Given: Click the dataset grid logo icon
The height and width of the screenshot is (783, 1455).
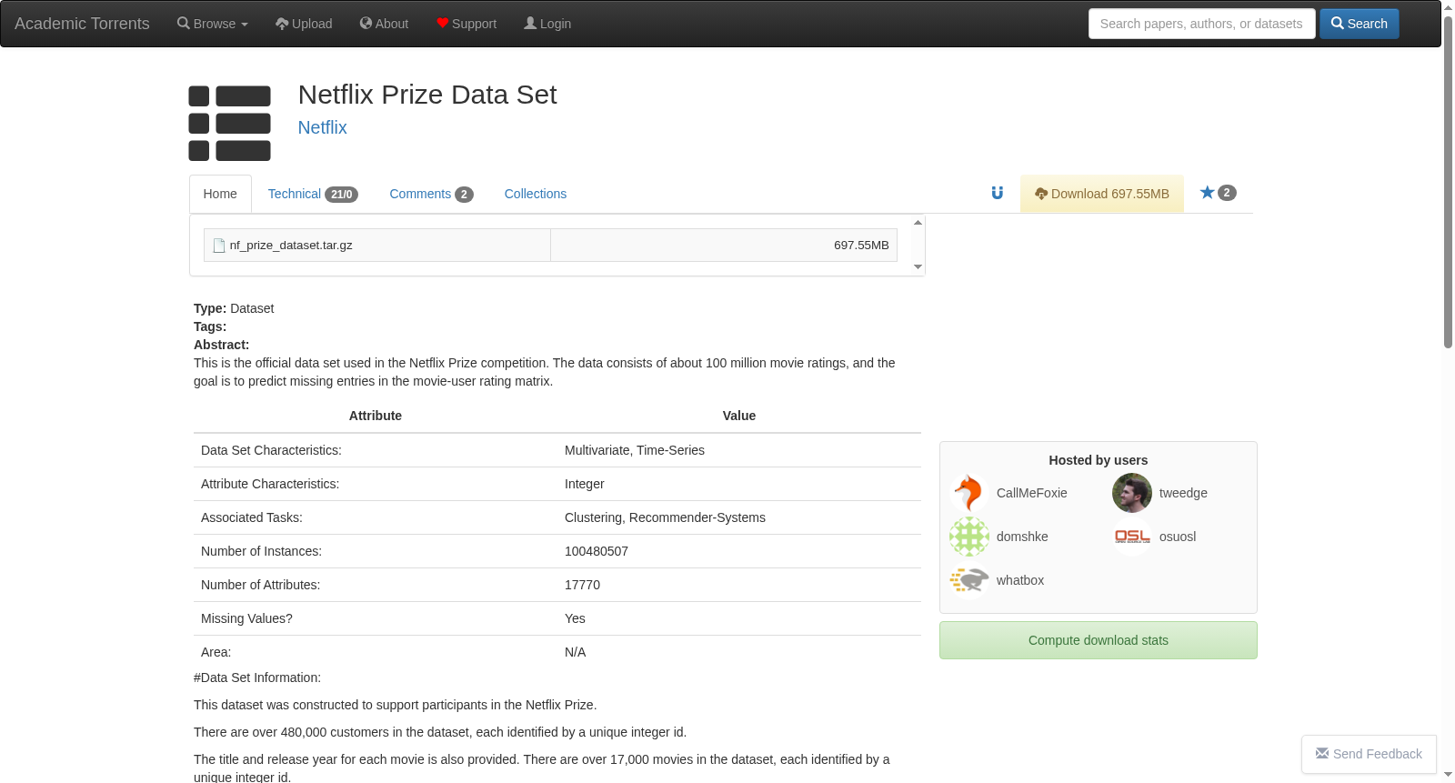Looking at the screenshot, I should 229,124.
